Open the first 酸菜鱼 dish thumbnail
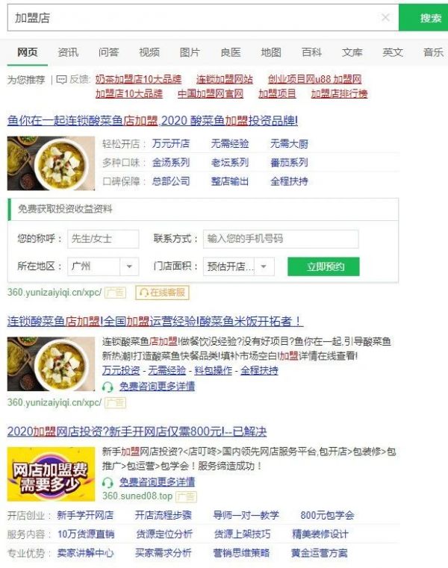This screenshot has width=448, height=568. pyautogui.click(x=51, y=163)
